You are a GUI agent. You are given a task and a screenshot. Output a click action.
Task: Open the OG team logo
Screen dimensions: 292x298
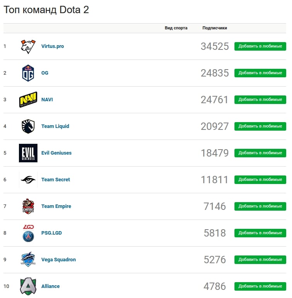click(28, 73)
